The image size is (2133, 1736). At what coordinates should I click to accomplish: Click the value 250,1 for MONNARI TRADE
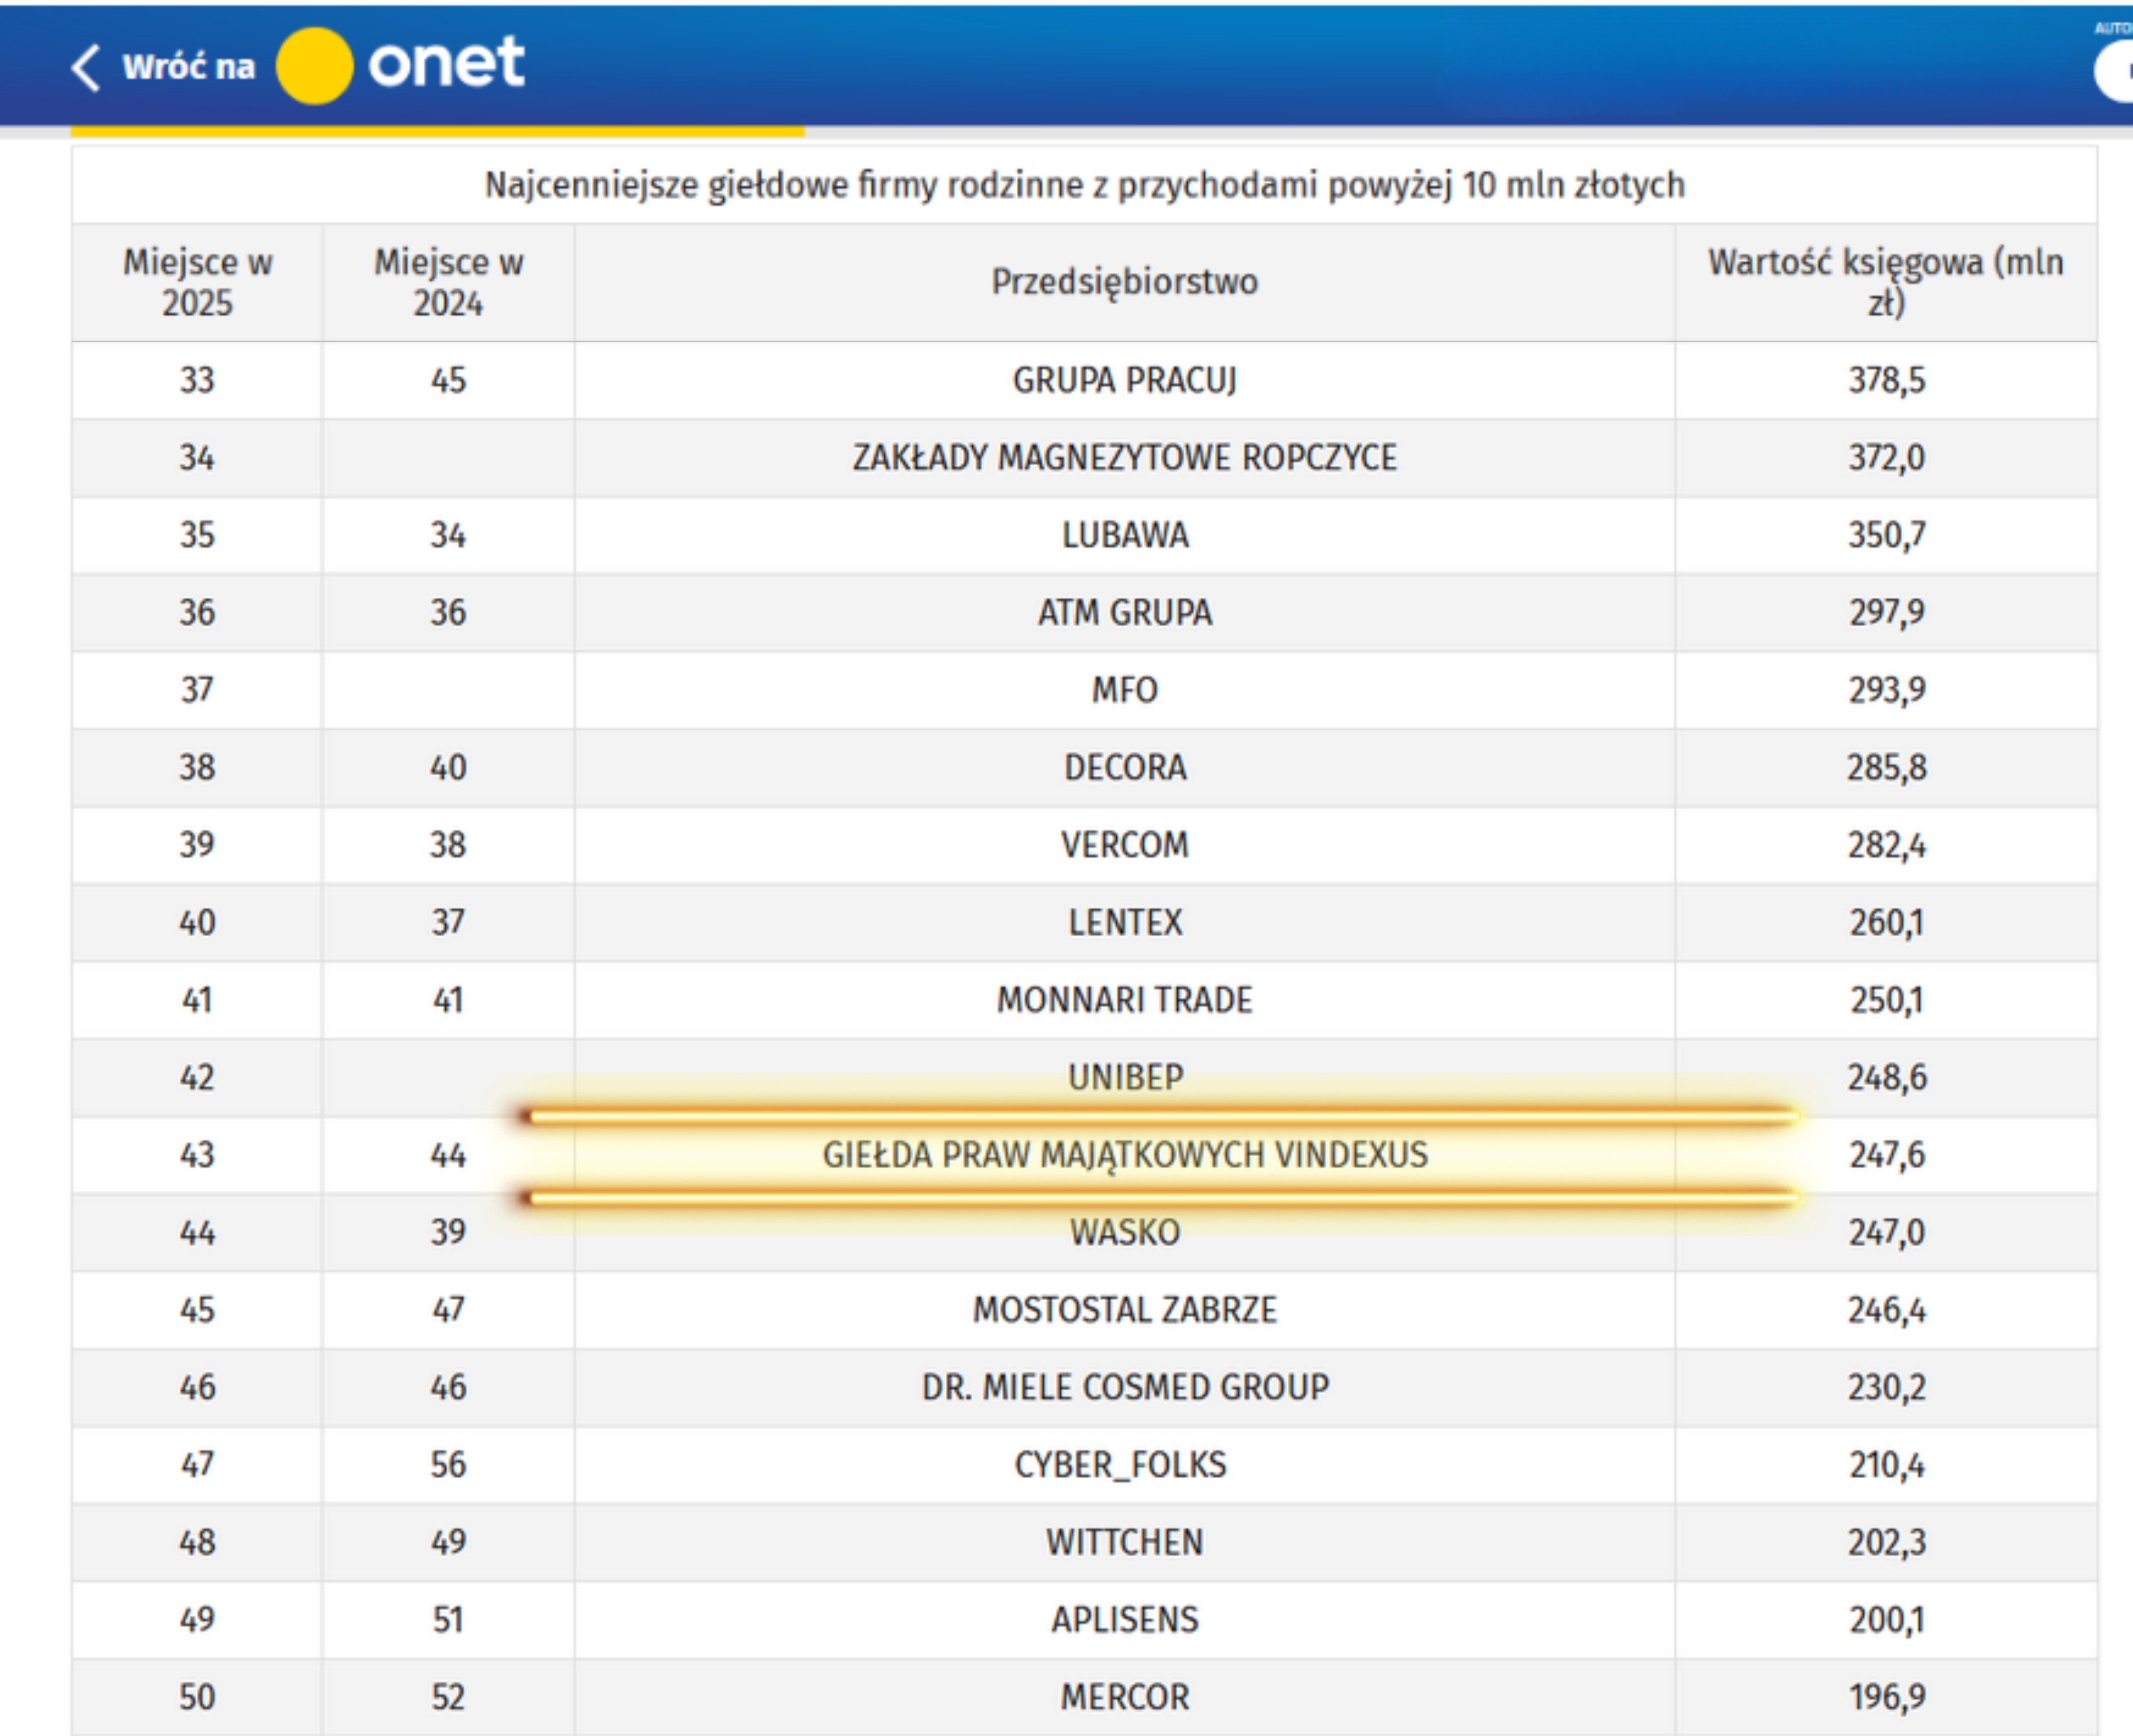point(1886,1000)
